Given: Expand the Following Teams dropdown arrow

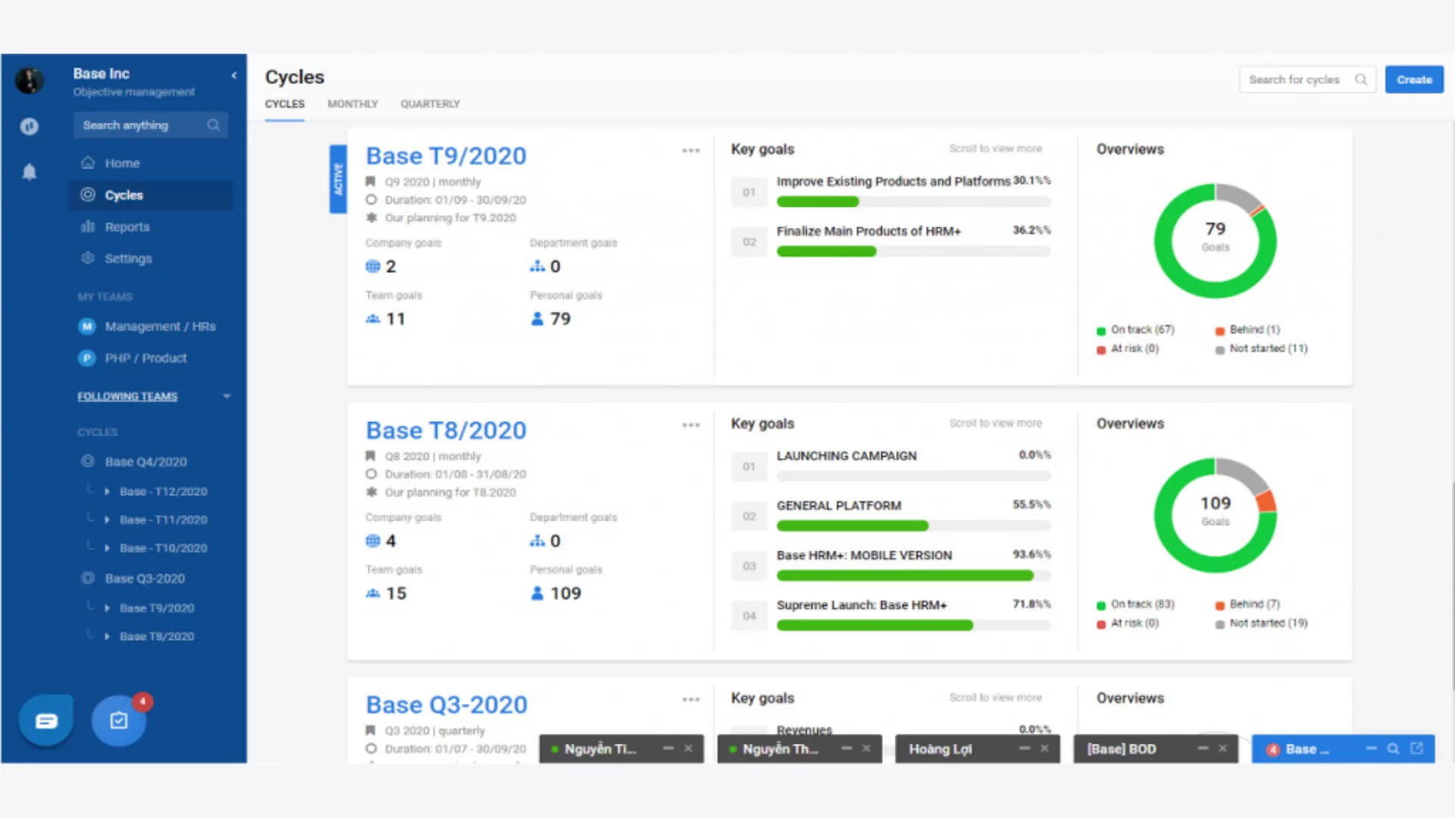Looking at the screenshot, I should tap(227, 396).
